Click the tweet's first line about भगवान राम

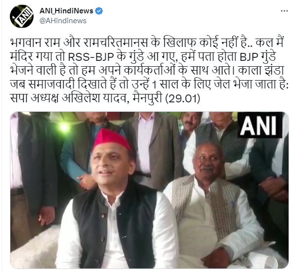coord(147,43)
